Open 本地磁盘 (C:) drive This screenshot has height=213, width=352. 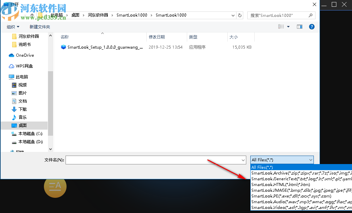[30, 133]
